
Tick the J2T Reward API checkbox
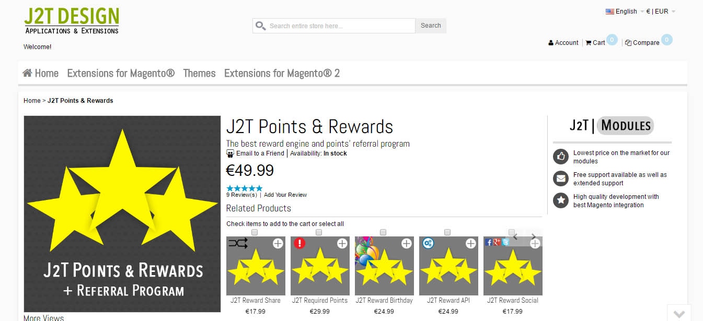[447, 232]
